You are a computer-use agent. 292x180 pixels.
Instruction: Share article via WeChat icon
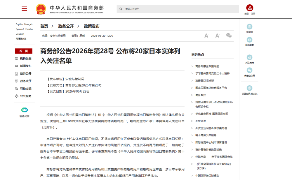click(x=229, y=35)
